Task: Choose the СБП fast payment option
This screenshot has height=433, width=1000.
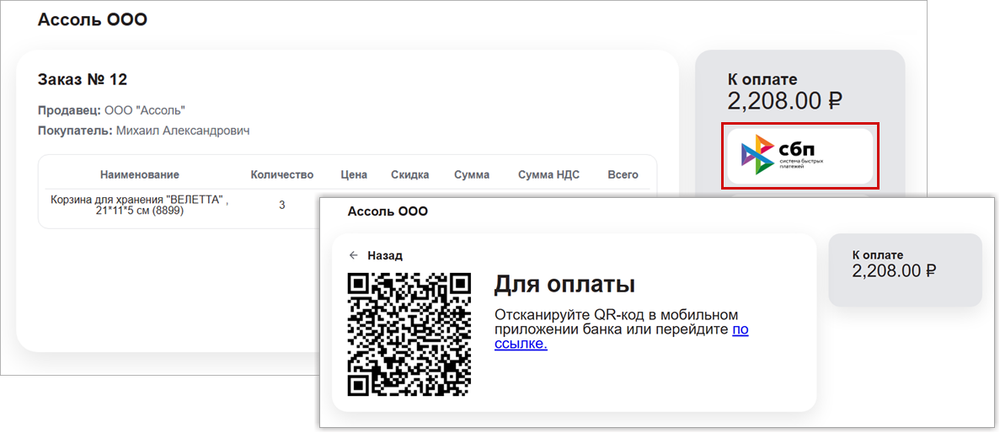Action: point(799,157)
